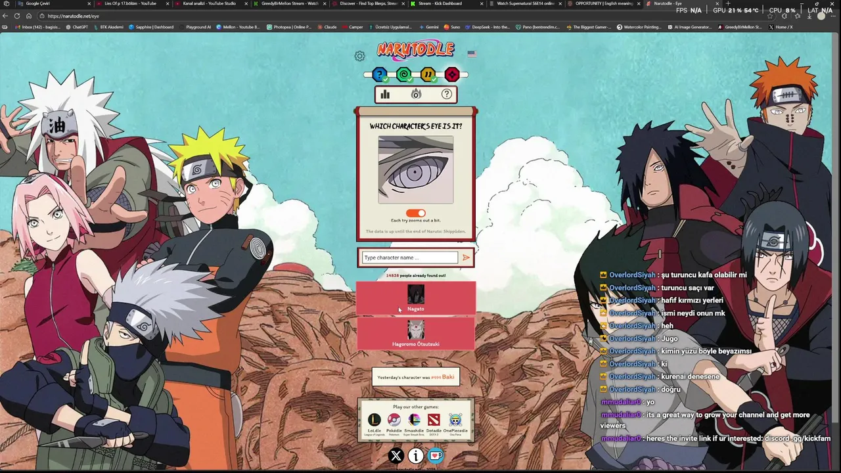Switch to the Watch Supernatural tab
This screenshot has height=473, width=841.
524,3
